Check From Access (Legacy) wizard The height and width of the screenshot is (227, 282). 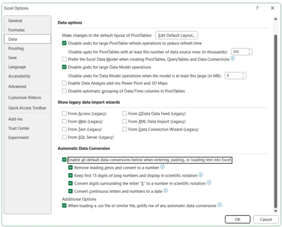point(64,113)
